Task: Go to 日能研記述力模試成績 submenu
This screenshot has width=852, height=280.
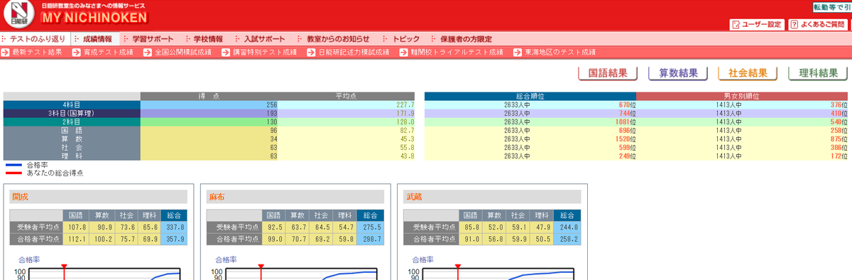Action: [x=354, y=53]
